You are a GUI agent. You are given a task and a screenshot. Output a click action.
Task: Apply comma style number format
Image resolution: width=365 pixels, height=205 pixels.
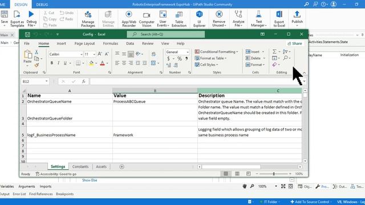[186, 59]
